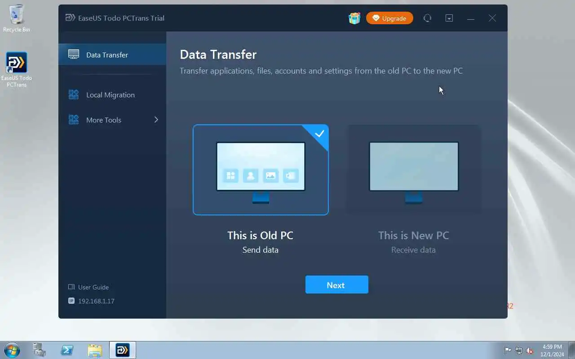The image size is (575, 359).
Task: Click the "Receive data" caption
Action: 414,250
